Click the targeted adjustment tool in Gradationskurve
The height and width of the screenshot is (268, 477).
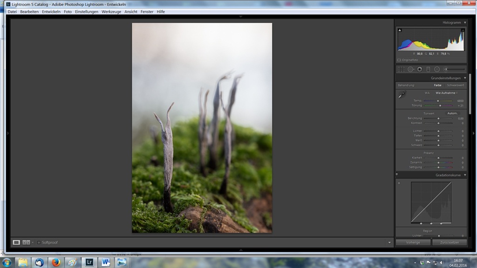399,183
